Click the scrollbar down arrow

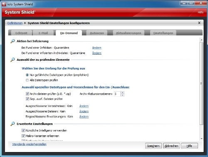pyautogui.click(x=201, y=139)
